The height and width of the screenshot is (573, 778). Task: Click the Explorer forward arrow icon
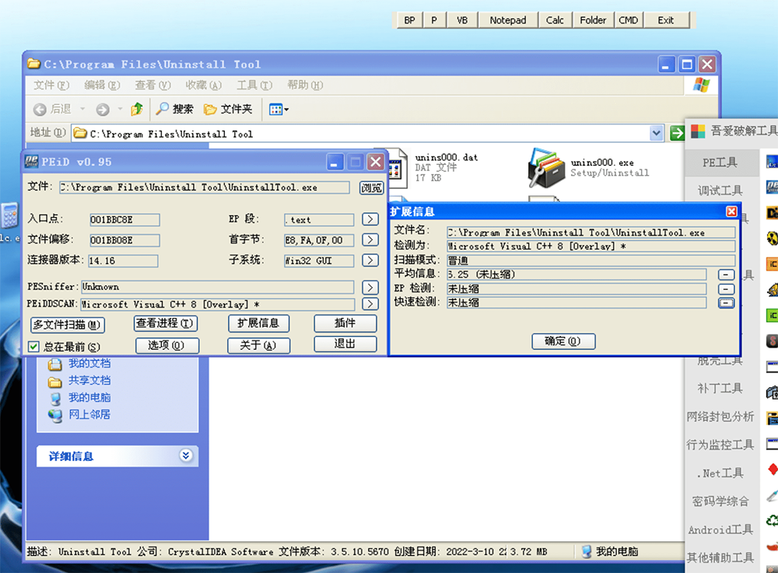click(x=103, y=110)
